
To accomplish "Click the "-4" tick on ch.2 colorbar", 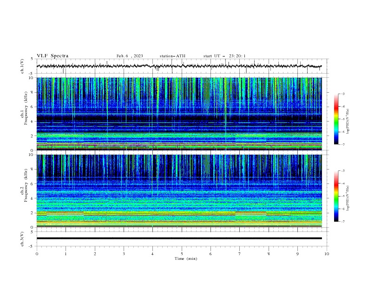I will 343,183.
